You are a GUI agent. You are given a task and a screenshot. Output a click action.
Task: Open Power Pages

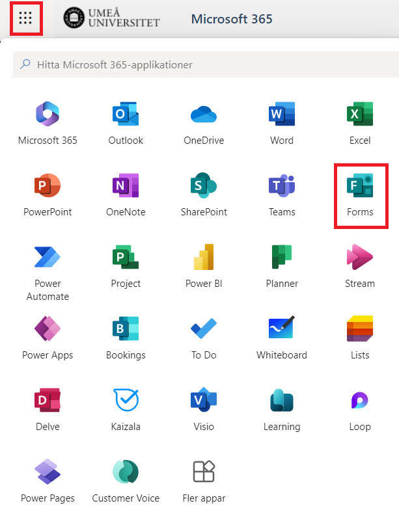[48, 481]
